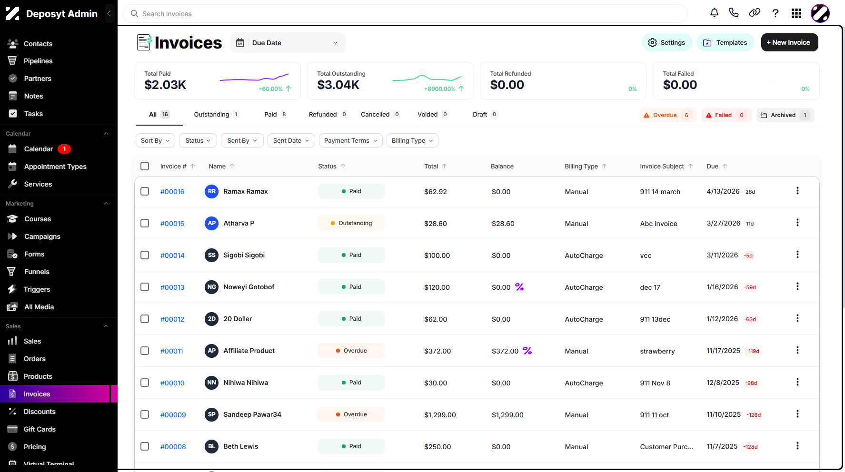This screenshot has width=845, height=472.
Task: Select checkbox for invoice #00016
Action: point(145,191)
